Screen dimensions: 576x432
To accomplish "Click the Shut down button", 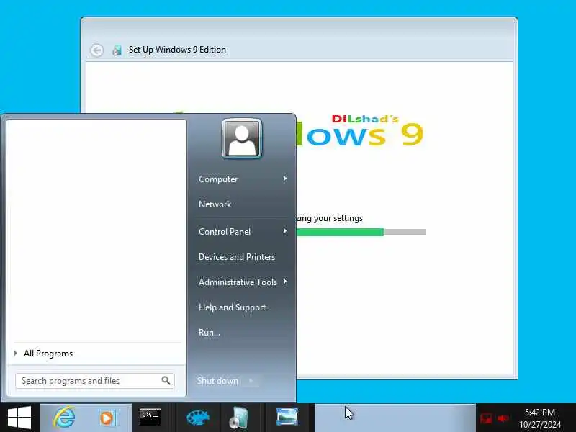I will coord(217,381).
